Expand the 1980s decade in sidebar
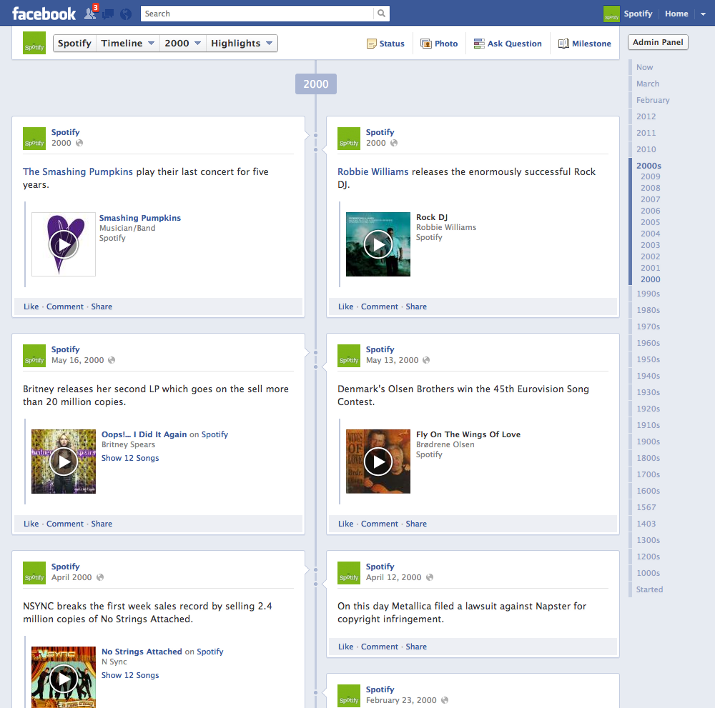The width and height of the screenshot is (715, 708). coord(648,310)
